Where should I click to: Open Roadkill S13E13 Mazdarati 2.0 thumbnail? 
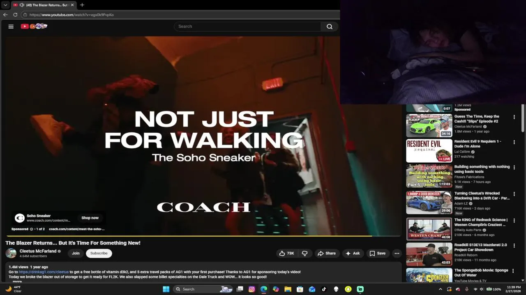coord(429,254)
